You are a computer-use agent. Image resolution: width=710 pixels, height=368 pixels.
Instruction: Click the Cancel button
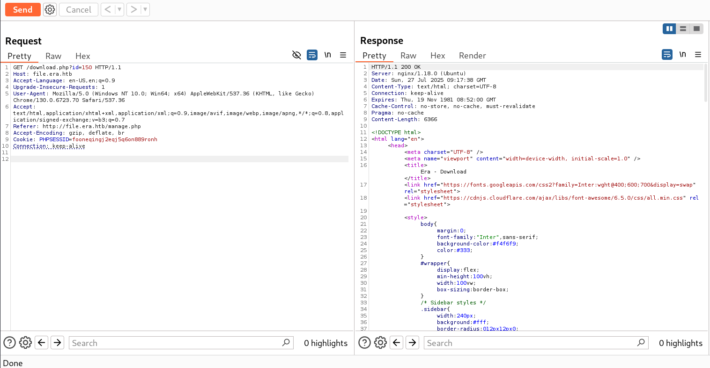click(78, 10)
